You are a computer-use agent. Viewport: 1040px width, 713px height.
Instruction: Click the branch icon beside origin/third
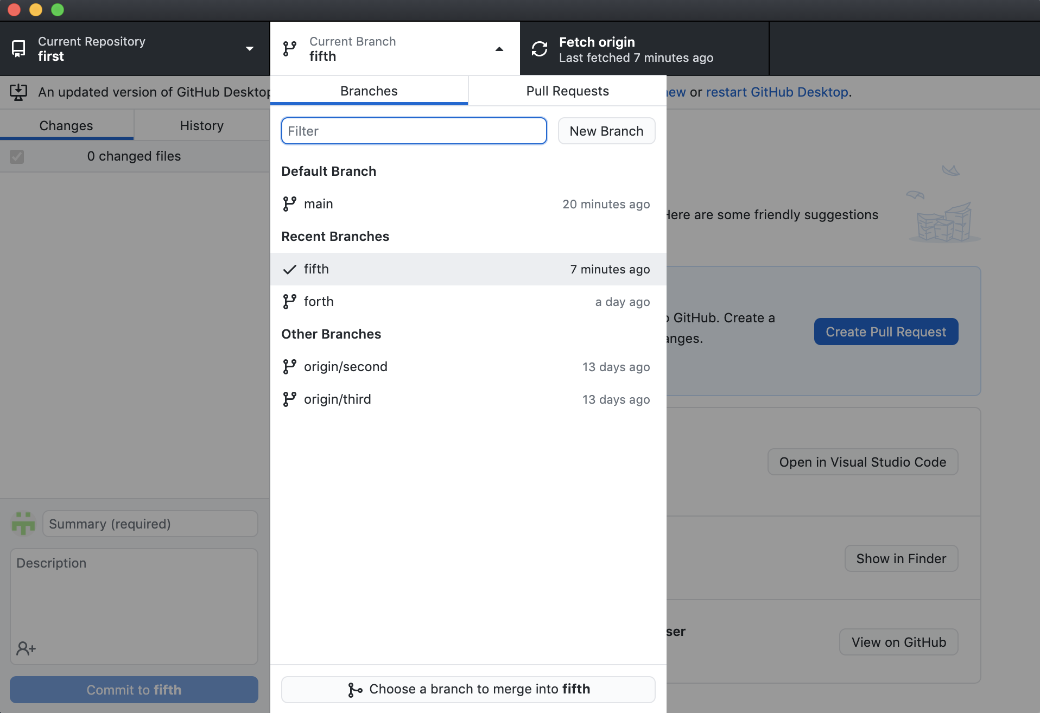(x=290, y=399)
